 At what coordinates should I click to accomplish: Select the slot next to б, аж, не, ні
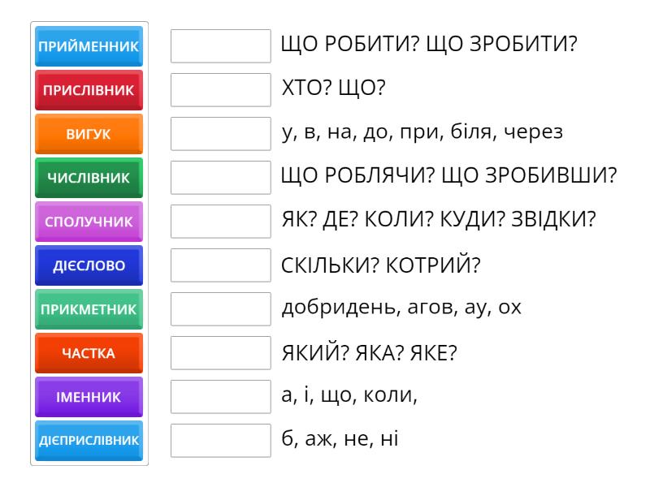[x=221, y=441]
